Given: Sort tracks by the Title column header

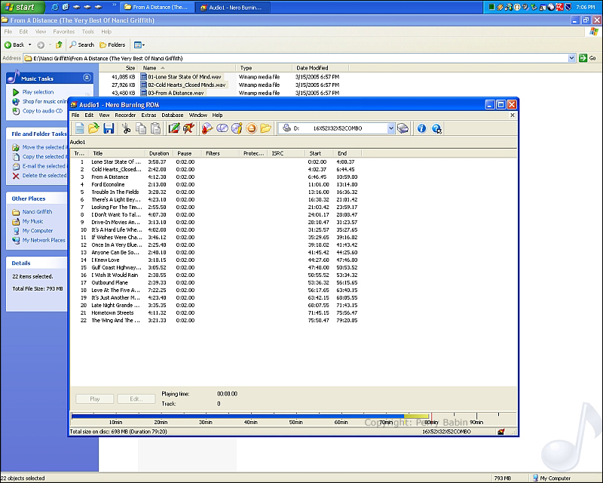Looking at the screenshot, I should click(x=117, y=153).
